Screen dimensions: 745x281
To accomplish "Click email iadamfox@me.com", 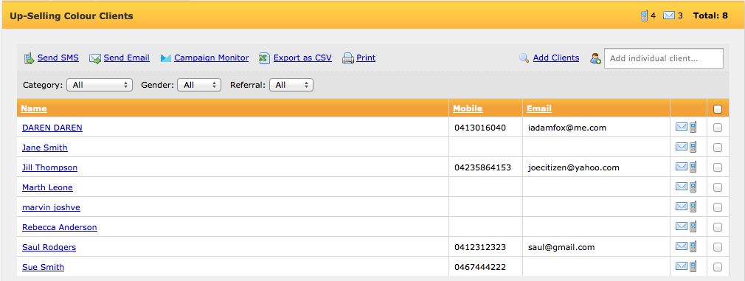I will tap(566, 128).
